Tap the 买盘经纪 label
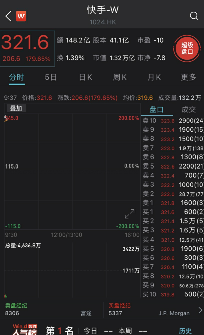The width and height of the screenshot is (204, 335). coord(119,305)
